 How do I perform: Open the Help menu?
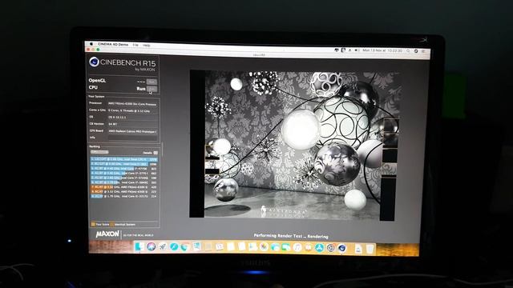(146, 45)
